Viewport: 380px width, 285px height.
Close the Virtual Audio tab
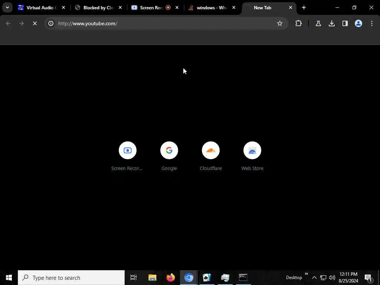[x=63, y=7]
